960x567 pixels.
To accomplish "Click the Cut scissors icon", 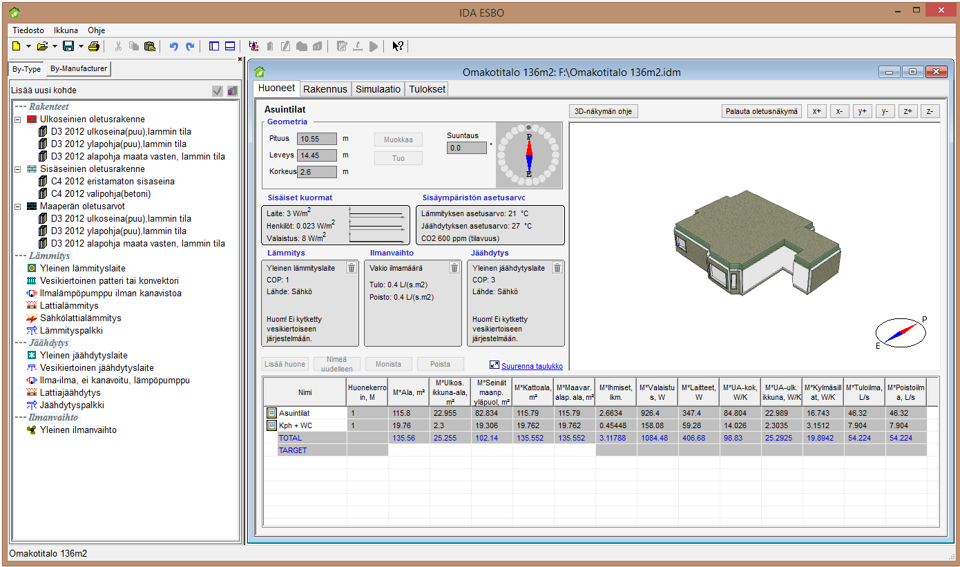I will 118,46.
